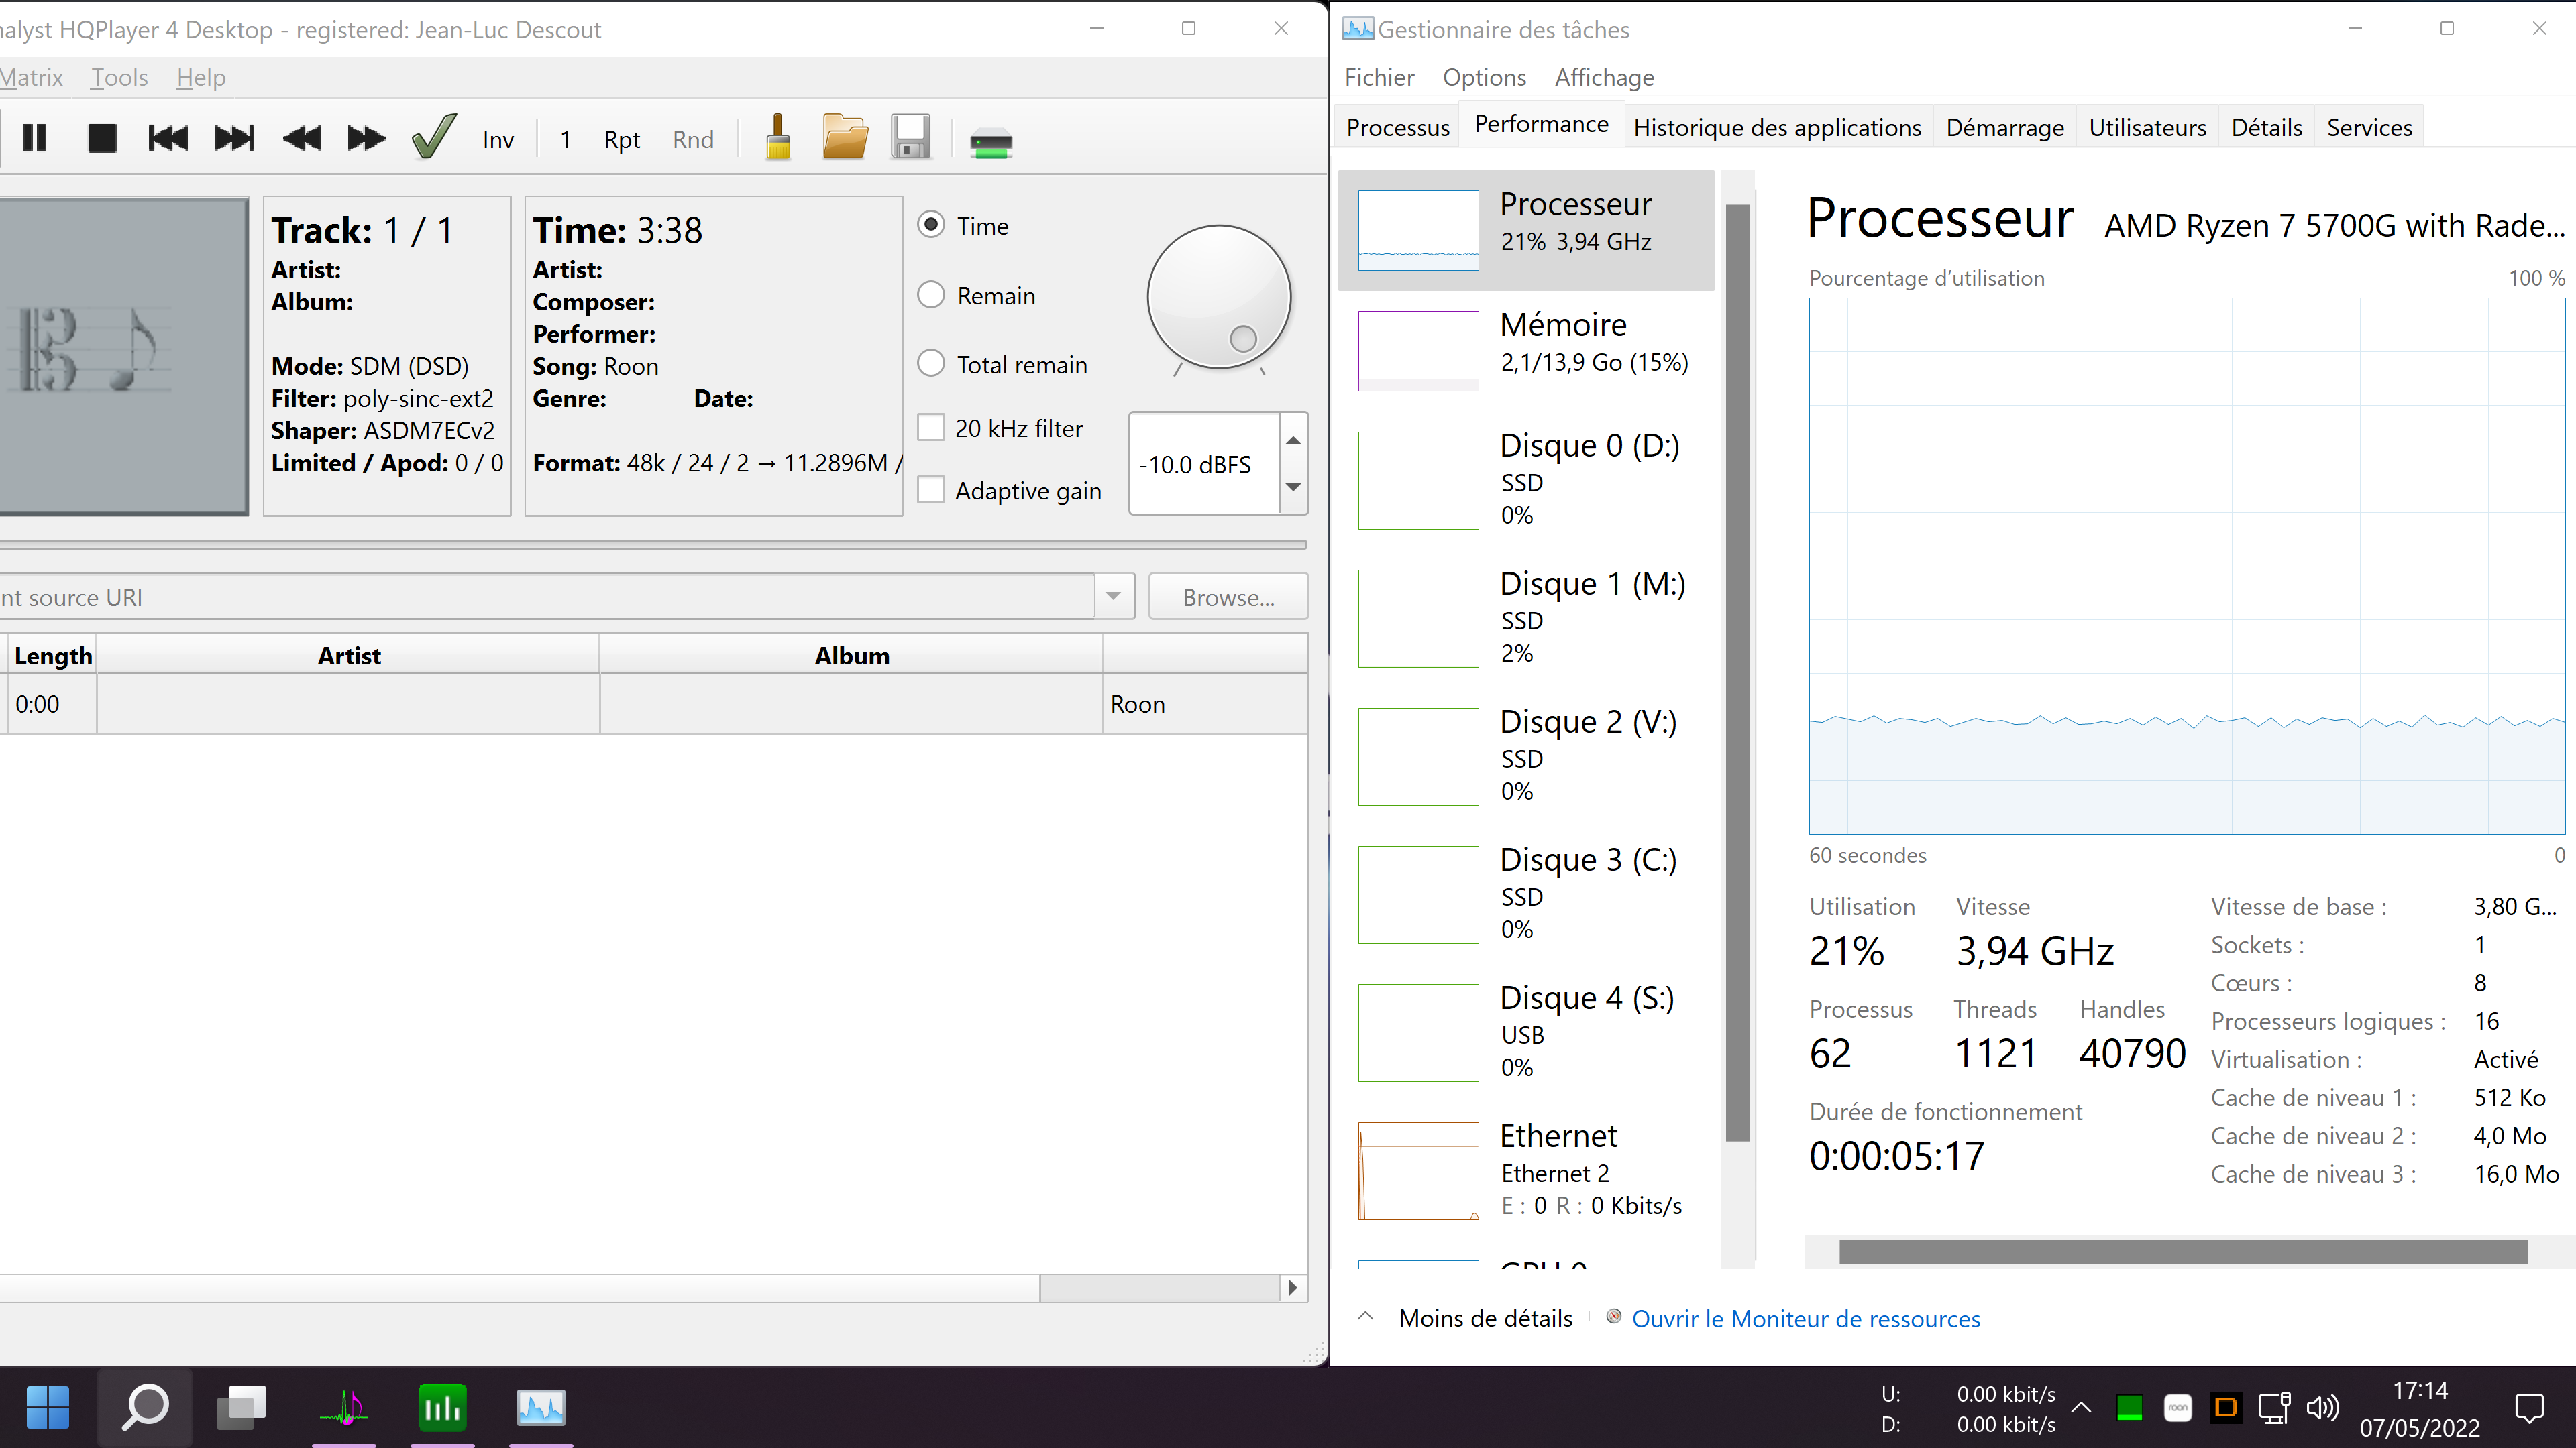The height and width of the screenshot is (1448, 2576).
Task: Enable the 20 kHz filter checkbox
Action: click(931, 428)
